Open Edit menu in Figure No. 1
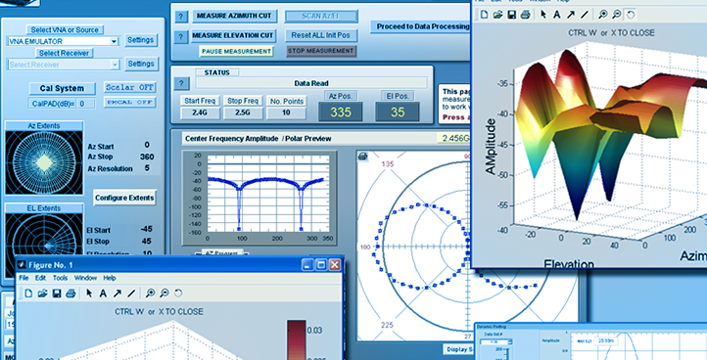 [x=40, y=278]
